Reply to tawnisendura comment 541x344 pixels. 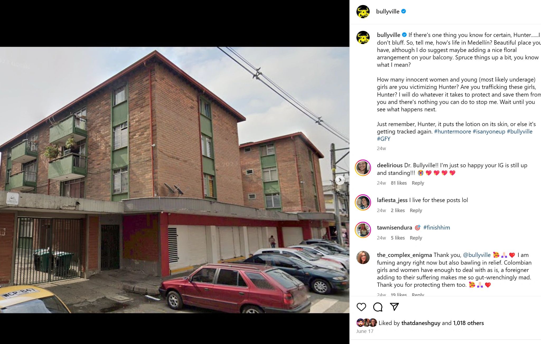click(416, 238)
